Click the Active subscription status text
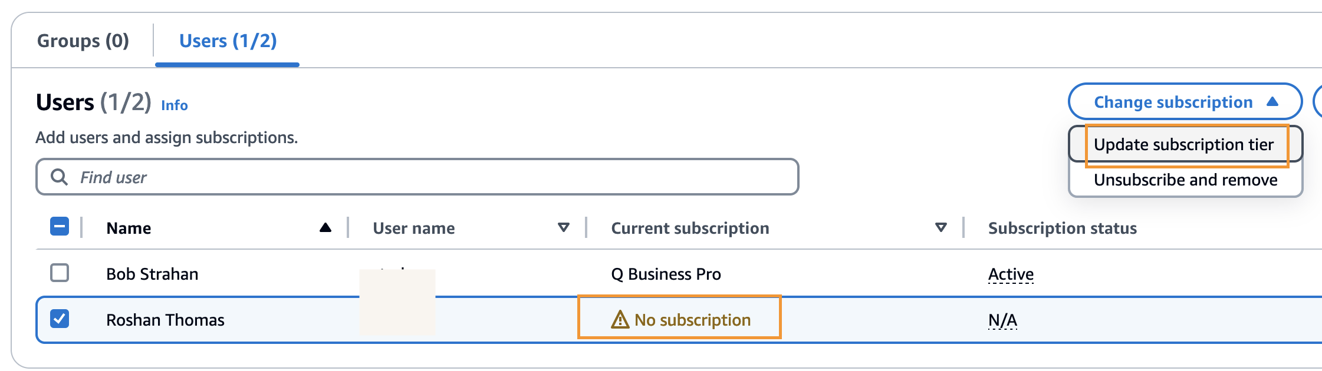Image resolution: width=1322 pixels, height=371 pixels. 1011,274
